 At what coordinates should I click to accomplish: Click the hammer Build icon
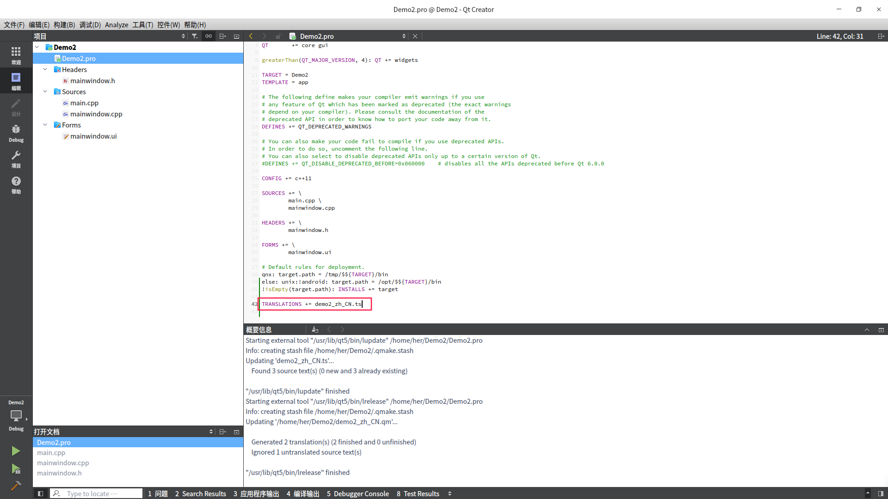click(16, 486)
